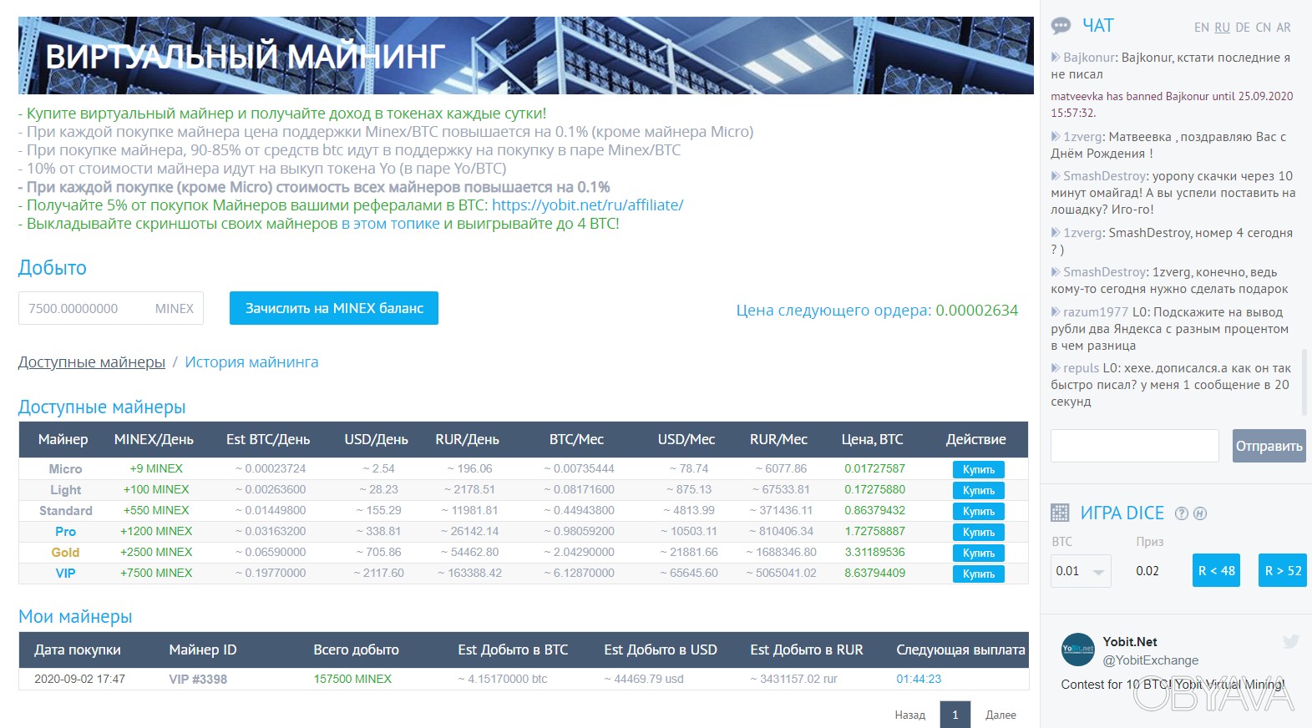Open the @YobitExchange Twitter handle
This screenshot has width=1312, height=728.
[x=1151, y=660]
